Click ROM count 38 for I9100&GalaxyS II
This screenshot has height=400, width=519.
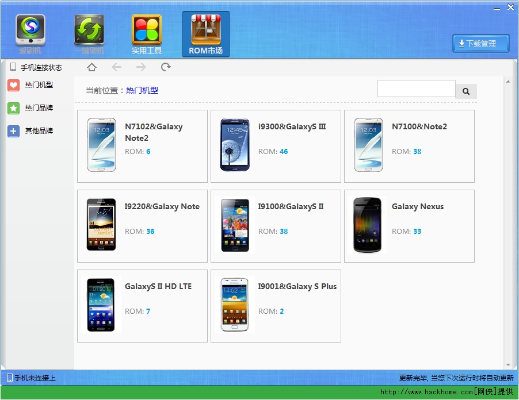click(x=284, y=232)
